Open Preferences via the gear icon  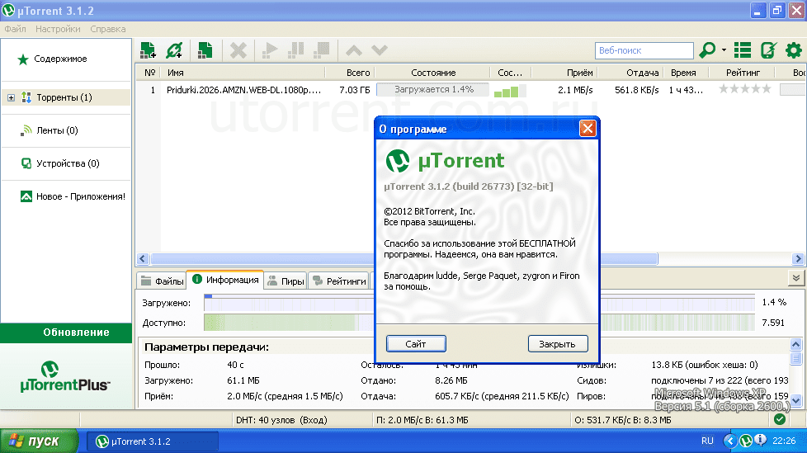[794, 50]
